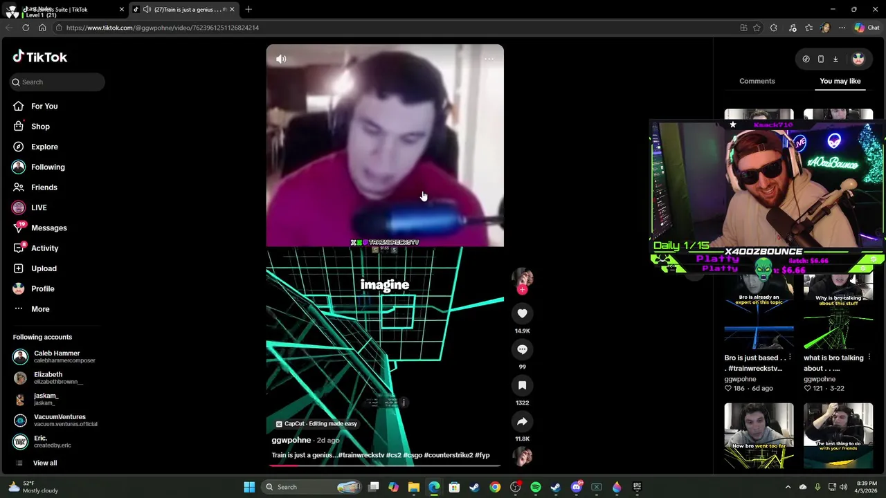Open the LIVE section
886x498 pixels.
point(39,207)
